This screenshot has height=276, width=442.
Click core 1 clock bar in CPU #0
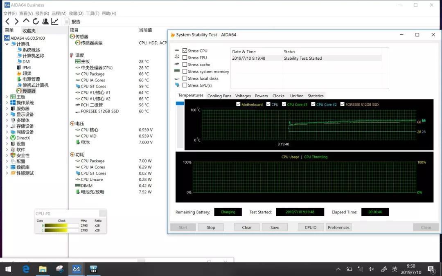point(61,230)
